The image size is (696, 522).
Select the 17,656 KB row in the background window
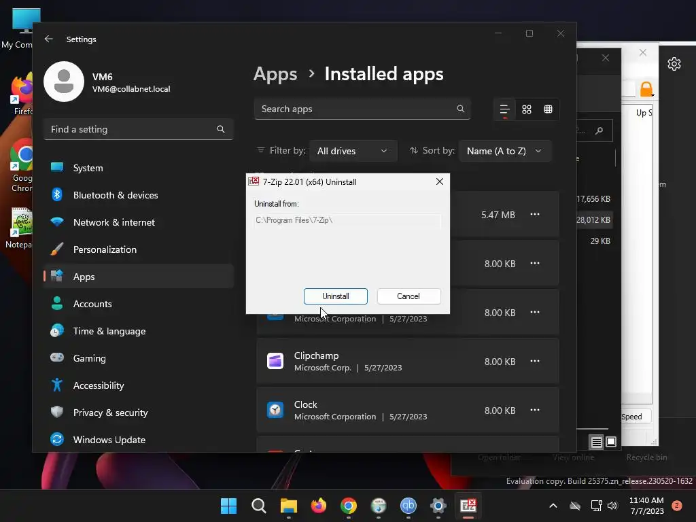pos(593,199)
